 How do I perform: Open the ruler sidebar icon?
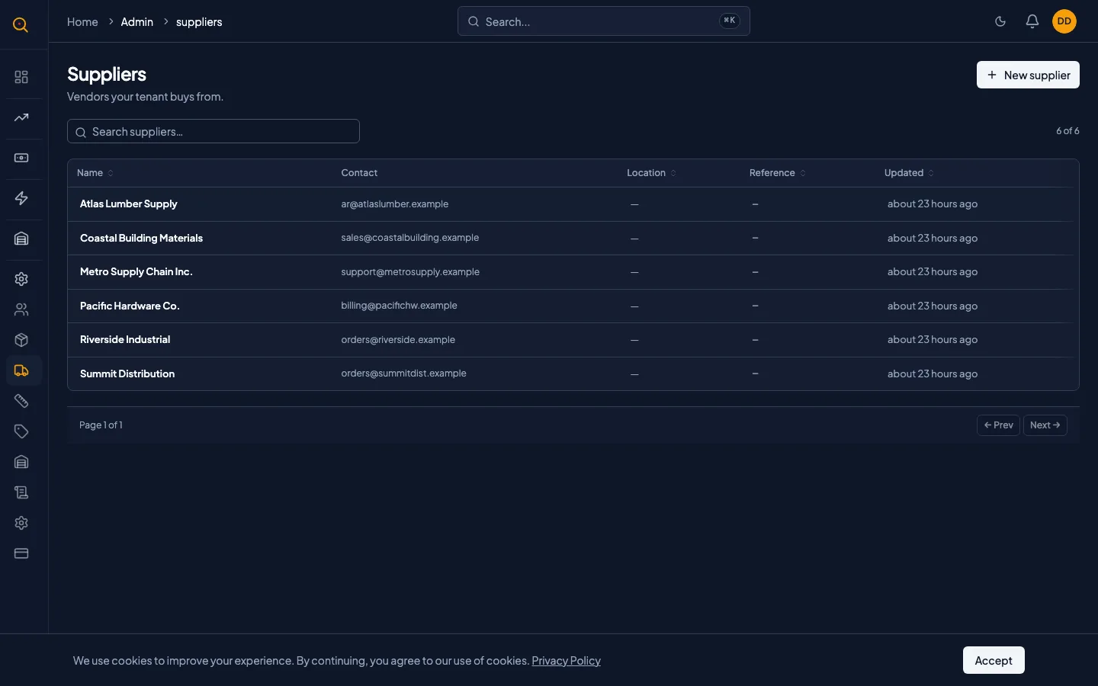pos(21,401)
